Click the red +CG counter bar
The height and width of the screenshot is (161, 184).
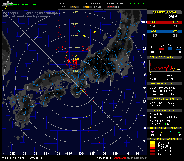click(156, 22)
